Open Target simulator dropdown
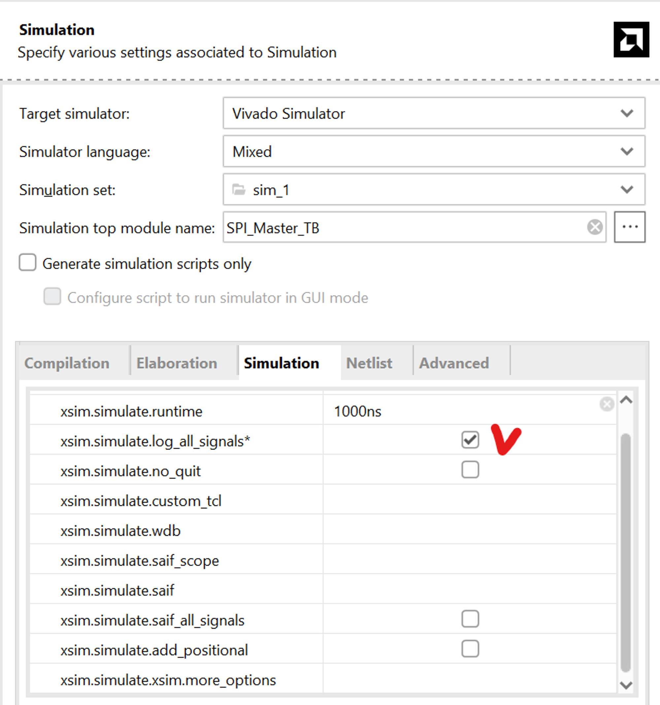The height and width of the screenshot is (705, 660). click(627, 114)
